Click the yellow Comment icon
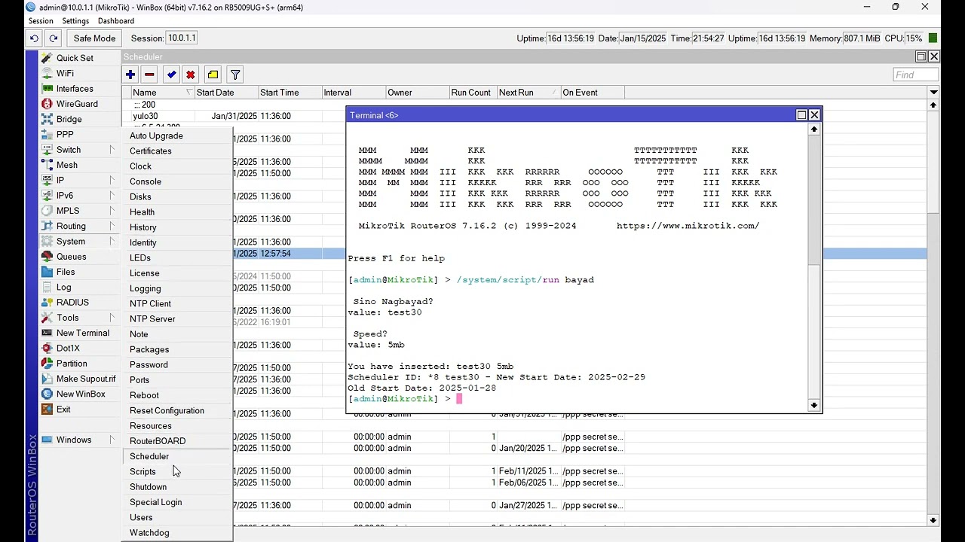965x542 pixels. [x=213, y=75]
